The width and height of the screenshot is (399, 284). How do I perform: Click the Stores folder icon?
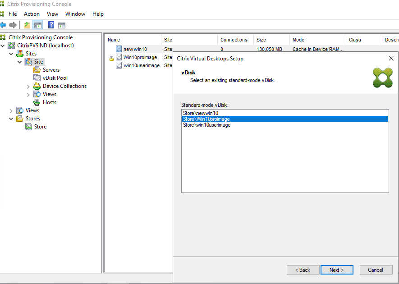pyautogui.click(x=20, y=119)
